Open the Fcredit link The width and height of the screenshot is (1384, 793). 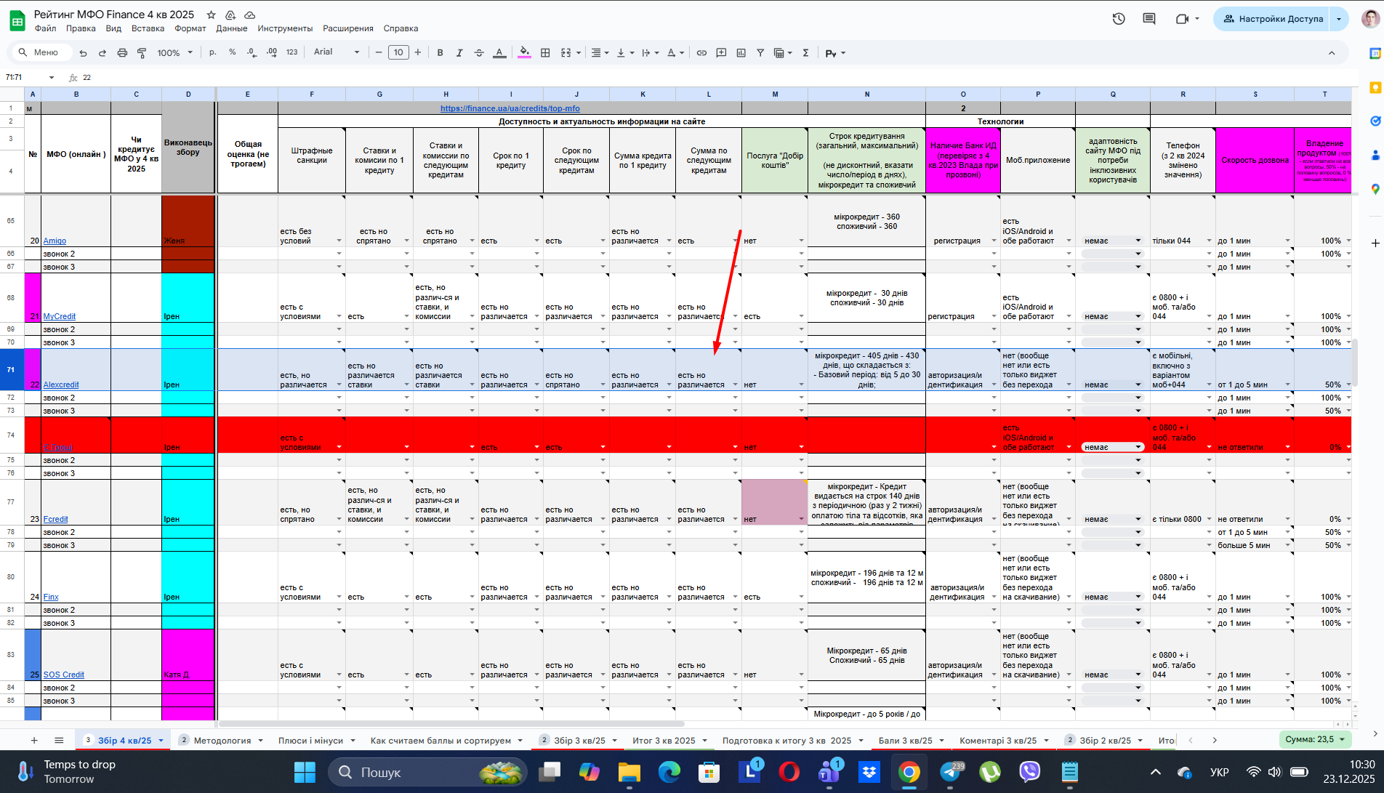(55, 519)
